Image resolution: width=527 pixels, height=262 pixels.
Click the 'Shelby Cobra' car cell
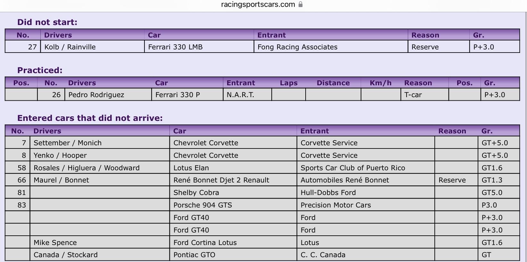233,192
